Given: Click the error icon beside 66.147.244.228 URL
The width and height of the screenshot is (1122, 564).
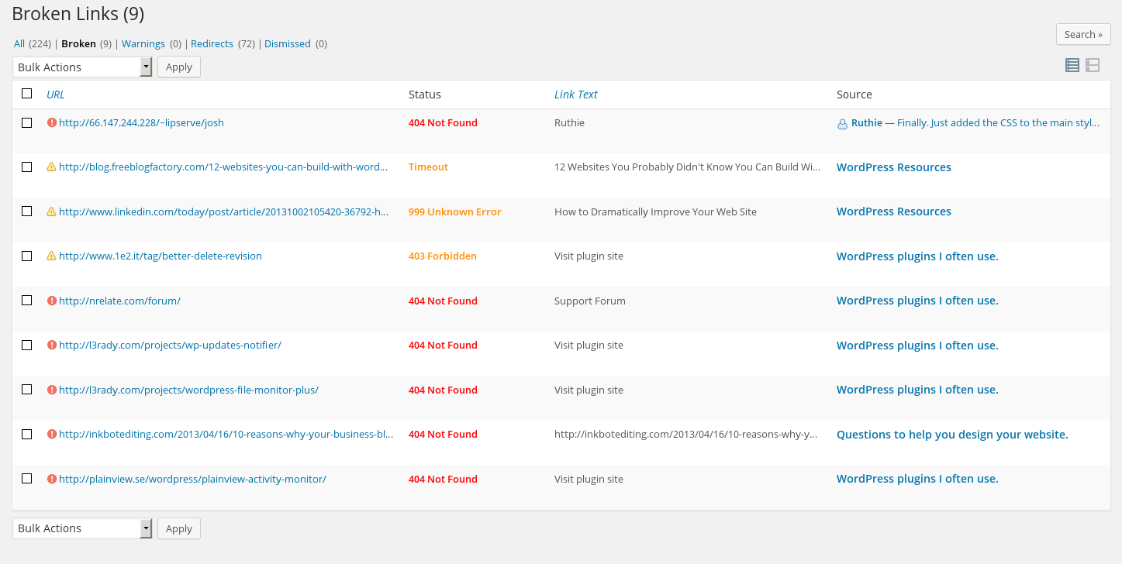Looking at the screenshot, I should point(52,122).
